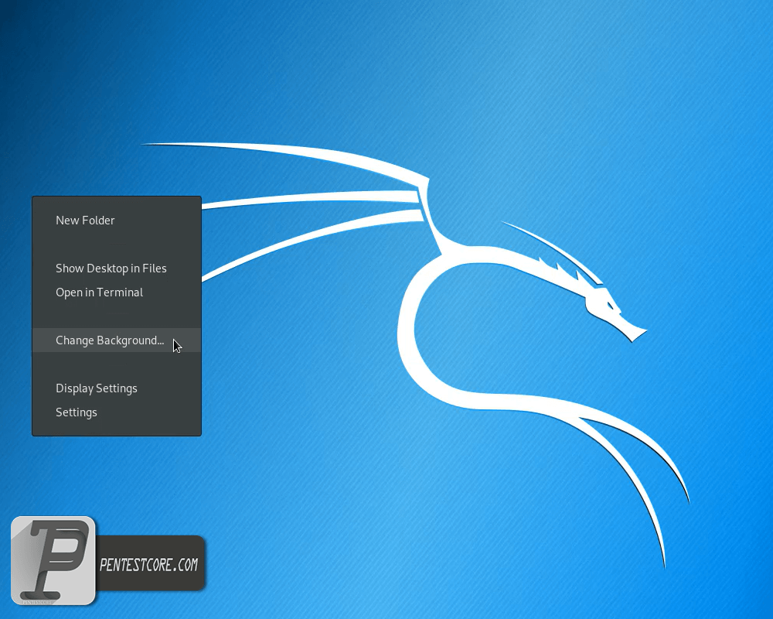The width and height of the screenshot is (773, 619).
Task: Select Show Desktop in Files
Action: tap(117, 268)
